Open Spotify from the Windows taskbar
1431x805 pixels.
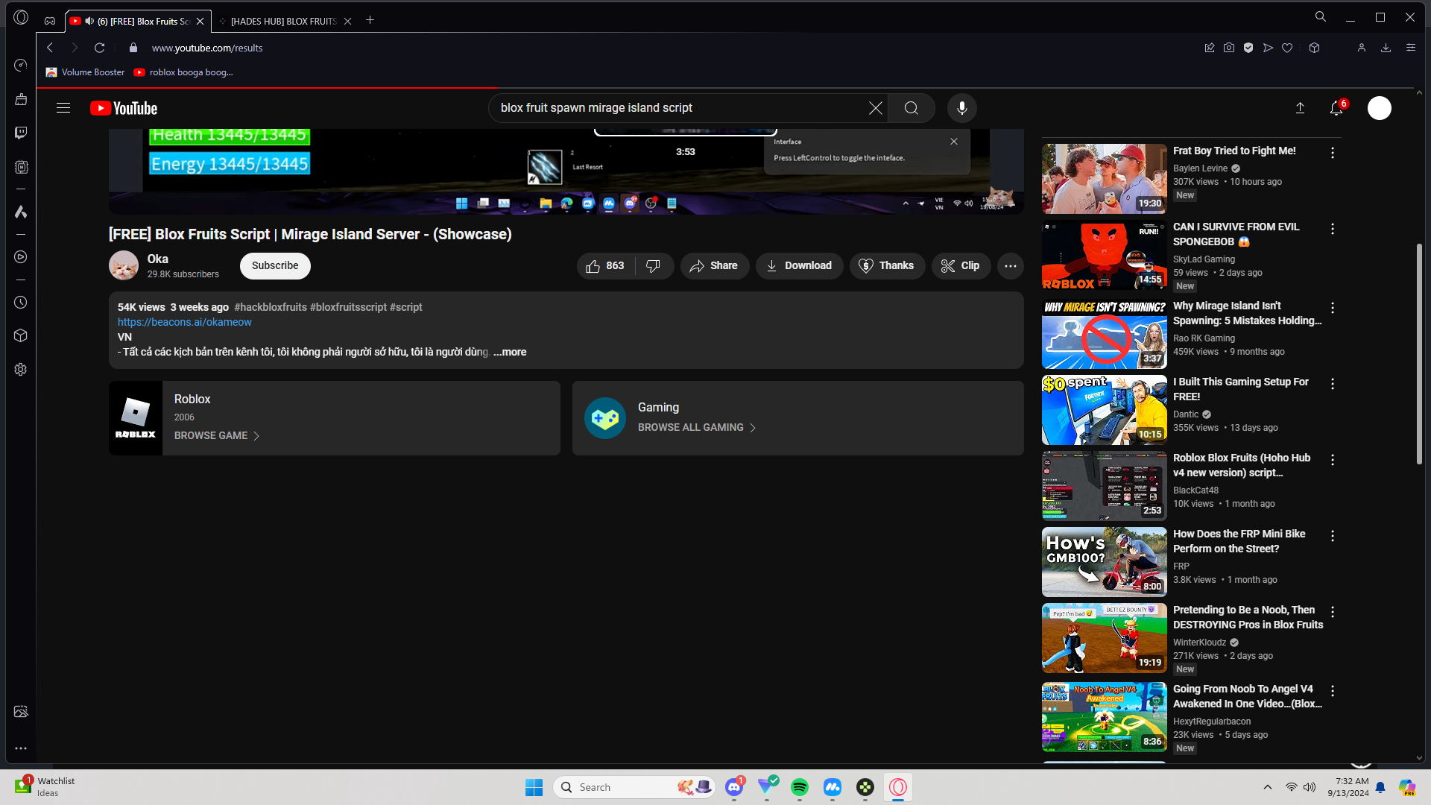point(800,787)
